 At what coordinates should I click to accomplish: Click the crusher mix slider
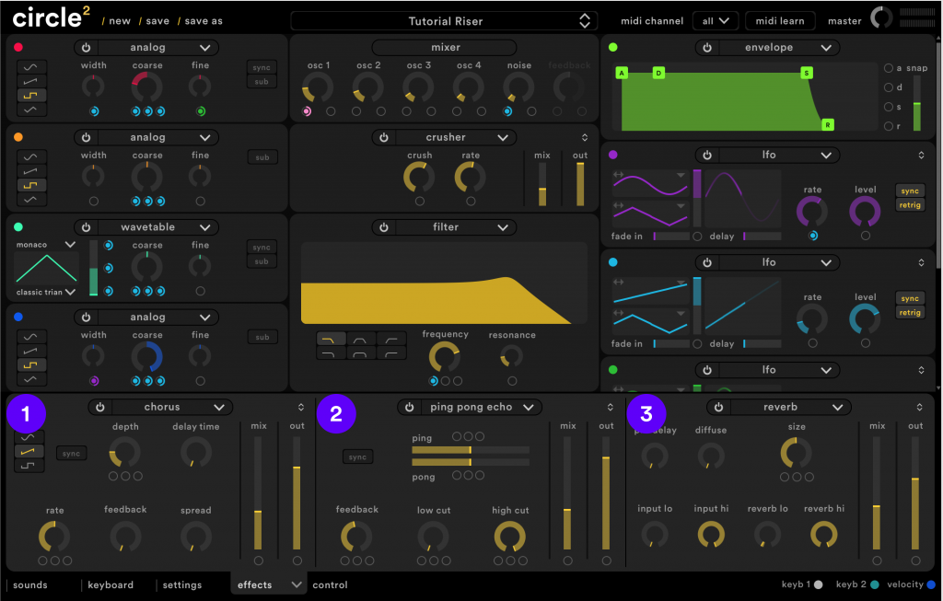coord(541,185)
